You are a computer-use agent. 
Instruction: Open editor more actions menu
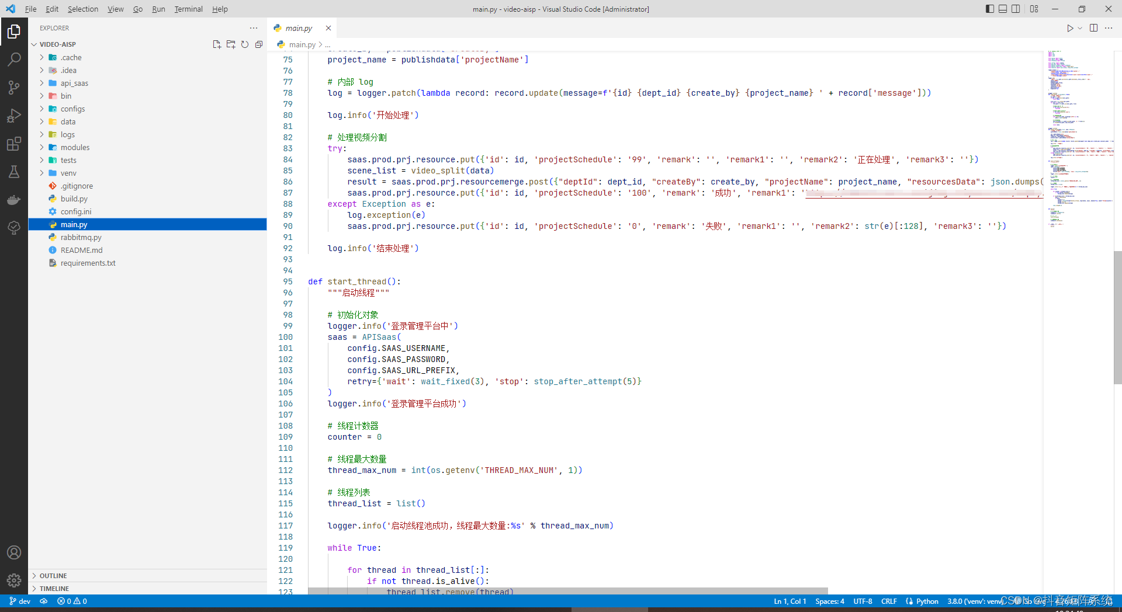coord(1109,28)
